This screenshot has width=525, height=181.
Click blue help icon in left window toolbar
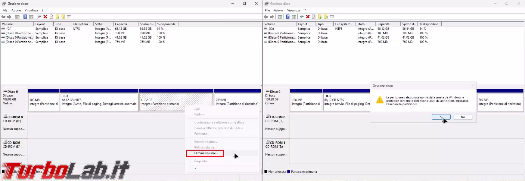coord(25,17)
